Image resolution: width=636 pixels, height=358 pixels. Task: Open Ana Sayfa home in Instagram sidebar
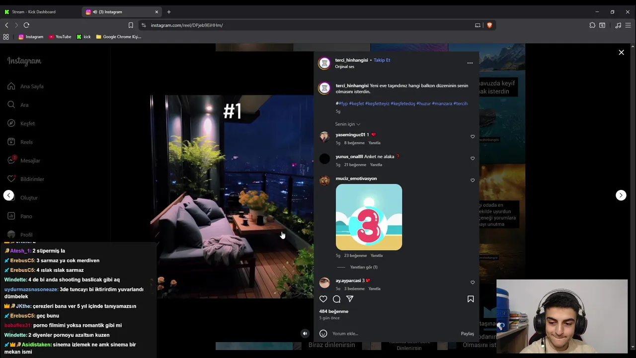26,87
